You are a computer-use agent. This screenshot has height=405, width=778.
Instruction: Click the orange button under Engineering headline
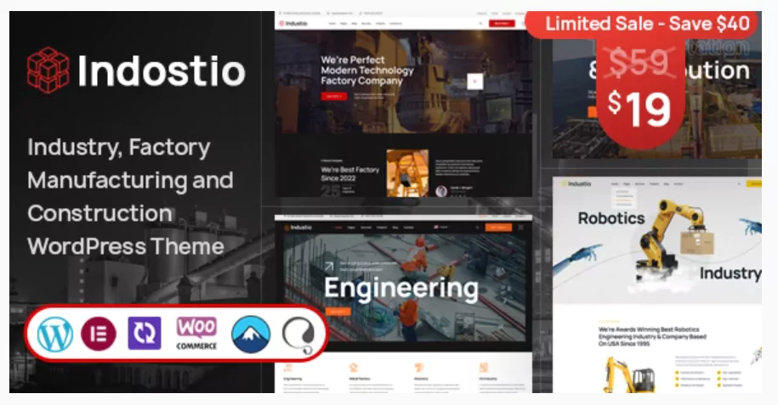(x=338, y=312)
